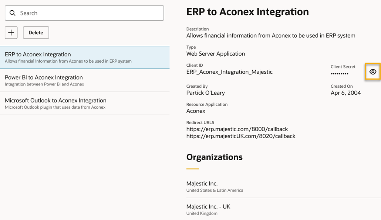Select Power BI to Aconex Integration
This screenshot has width=381, height=220.
[x=85, y=80]
